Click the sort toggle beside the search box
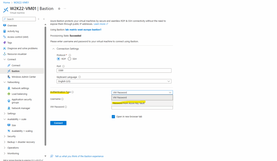Viewport: 277px width, 161px height. pyautogui.click(x=38, y=19)
